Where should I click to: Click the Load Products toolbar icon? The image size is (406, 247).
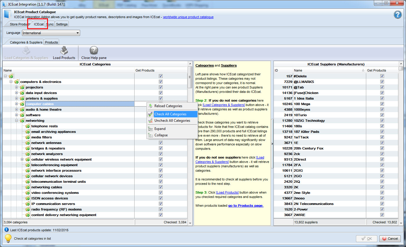tap(64, 51)
